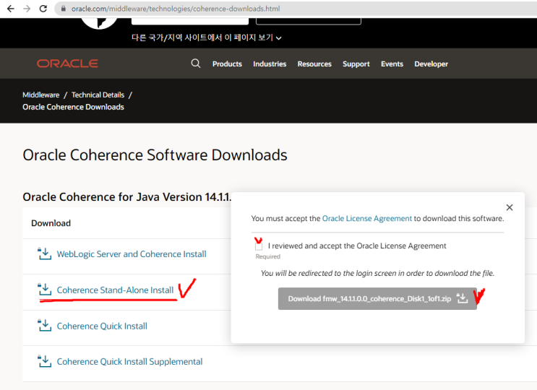
Task: Click download icon beside Coherence Quick Install Supplemental
Action: point(44,361)
